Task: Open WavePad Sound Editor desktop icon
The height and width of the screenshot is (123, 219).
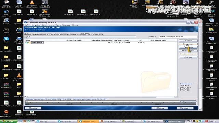Action: click(45, 4)
